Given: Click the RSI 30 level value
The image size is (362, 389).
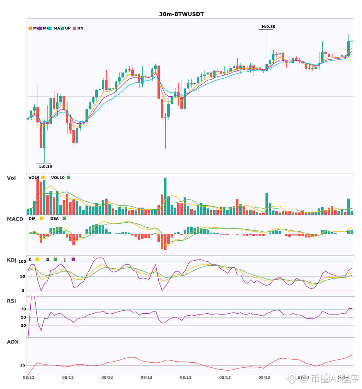Looking at the screenshot, I should click(24, 326).
